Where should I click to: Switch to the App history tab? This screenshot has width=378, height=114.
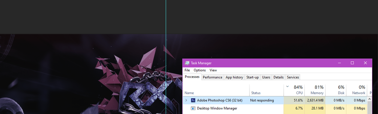pos(234,77)
